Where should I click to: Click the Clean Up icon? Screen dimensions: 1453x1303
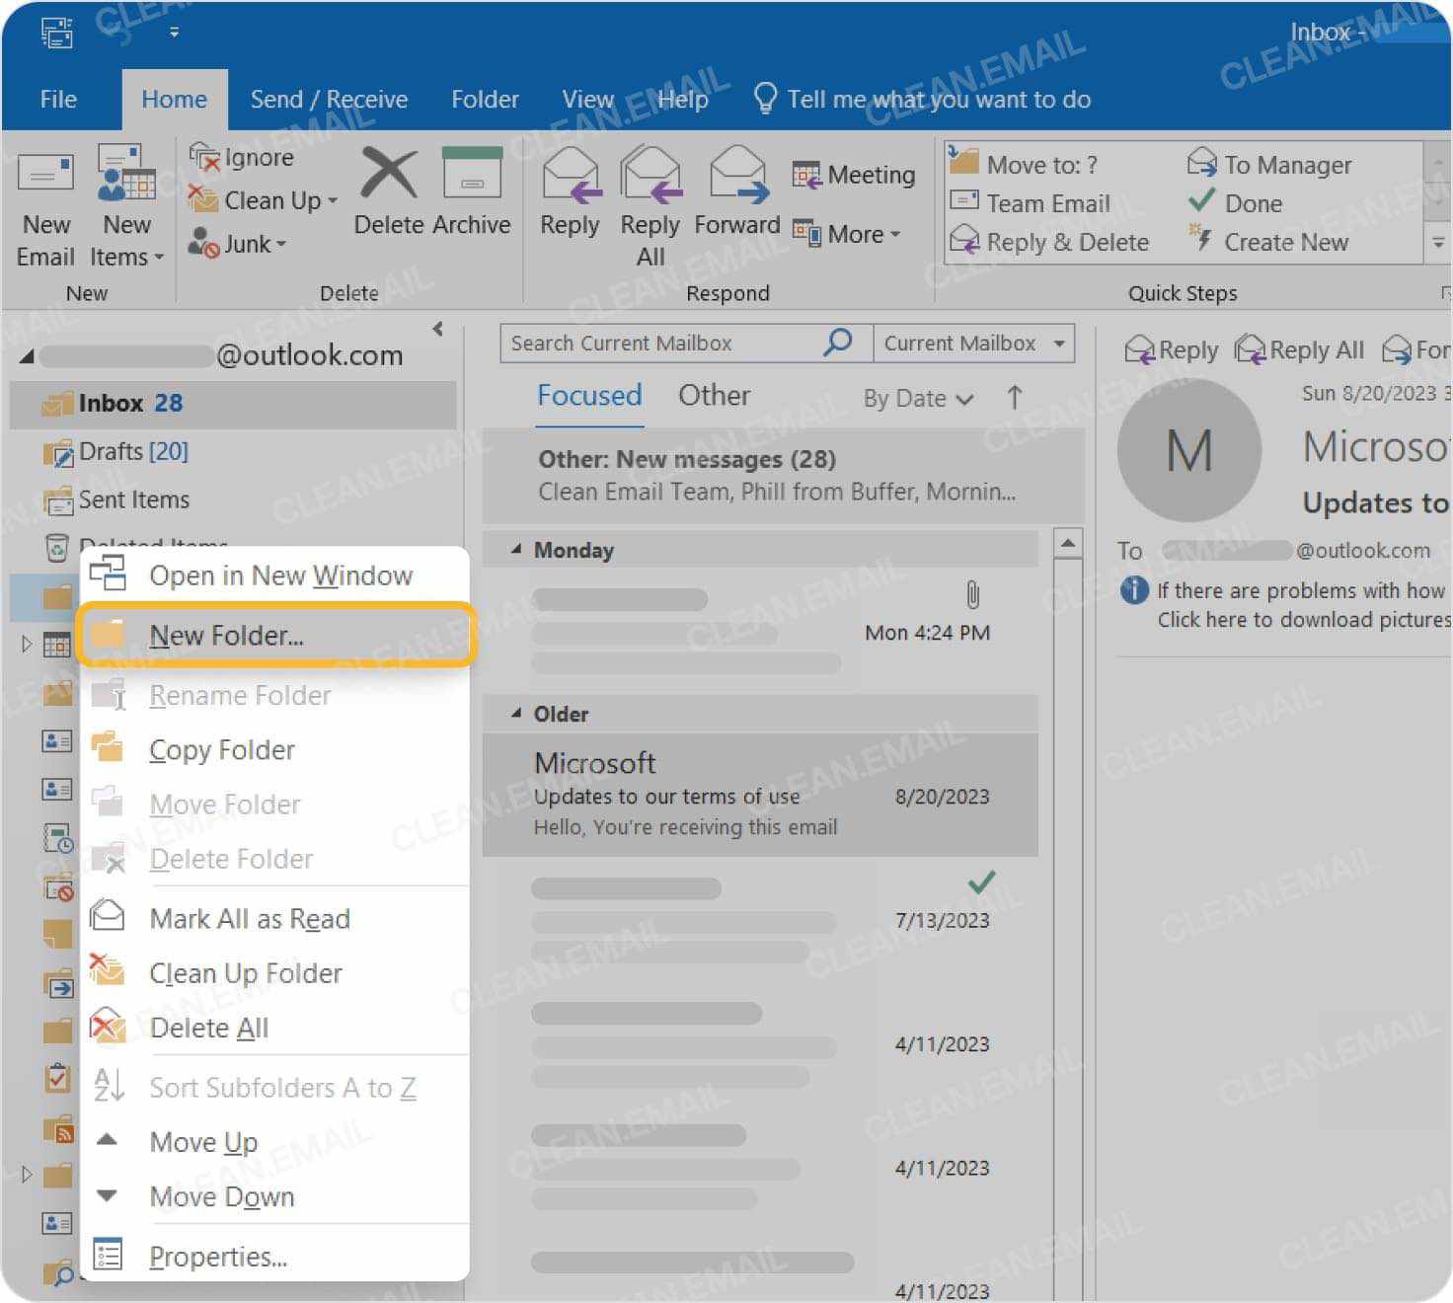pos(262,200)
